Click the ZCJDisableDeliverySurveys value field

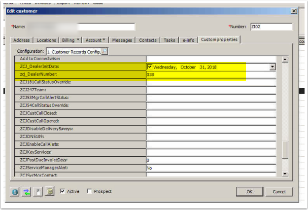[x=211, y=129]
